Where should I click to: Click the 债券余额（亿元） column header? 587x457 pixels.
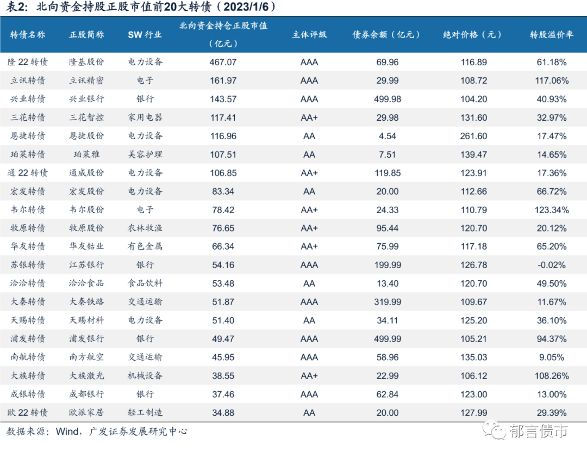tap(387, 35)
